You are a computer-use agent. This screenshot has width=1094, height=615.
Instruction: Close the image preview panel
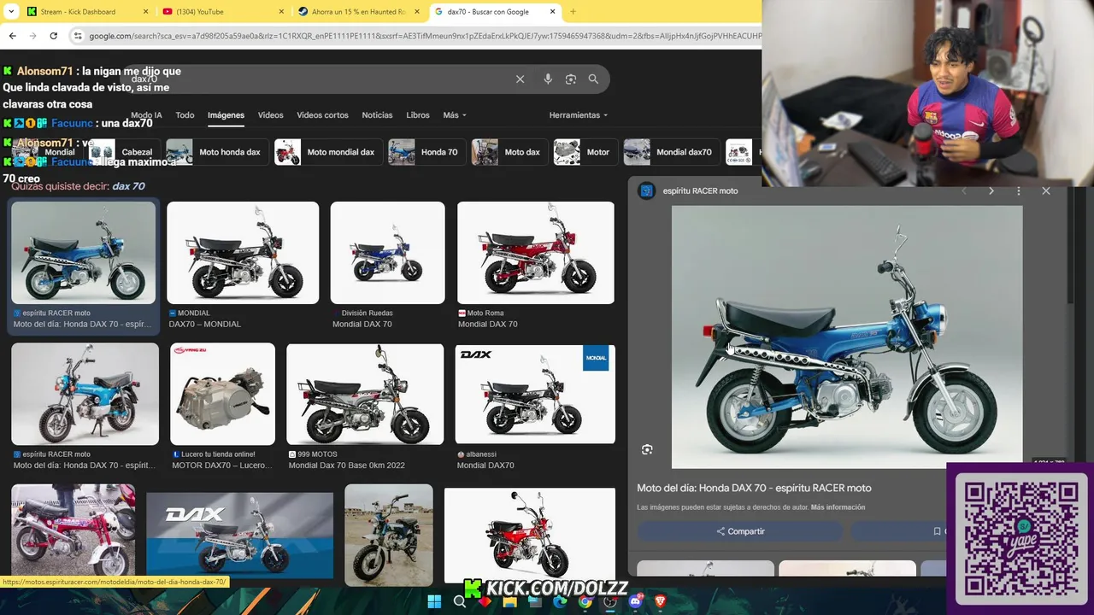click(1045, 190)
